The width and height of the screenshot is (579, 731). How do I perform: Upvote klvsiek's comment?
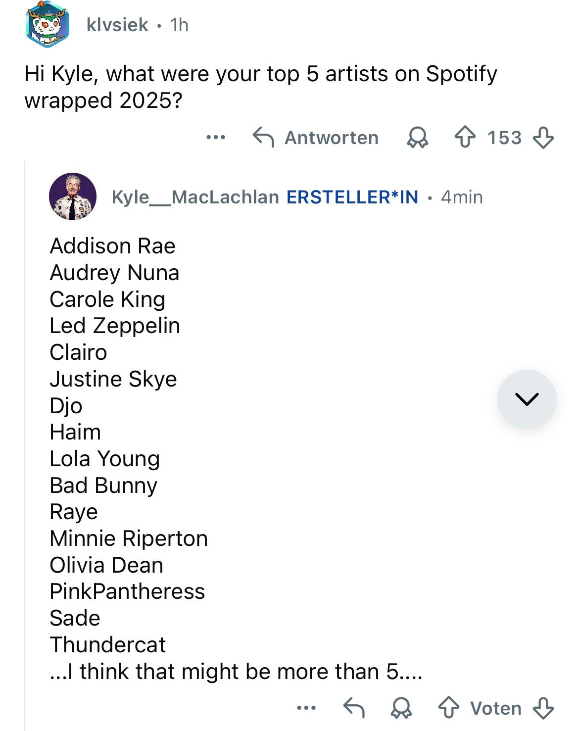465,138
